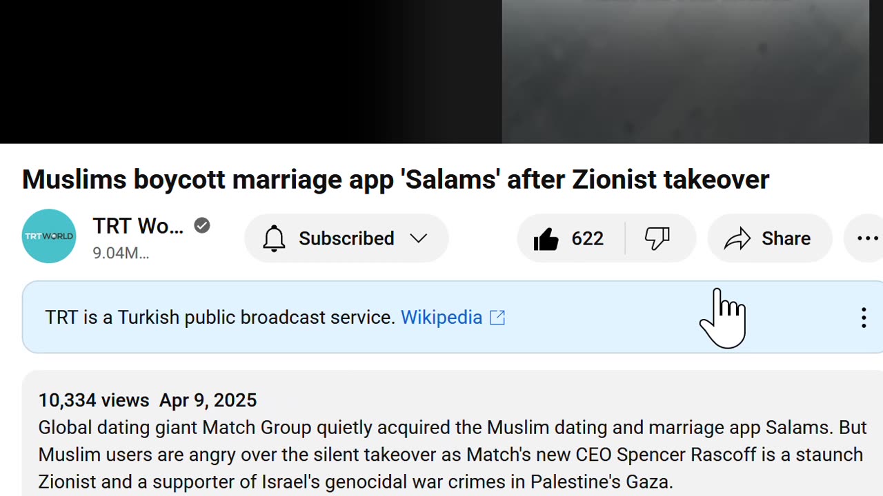Click external-link icon next to Wikipedia
This screenshot has height=496, width=883.
click(497, 318)
